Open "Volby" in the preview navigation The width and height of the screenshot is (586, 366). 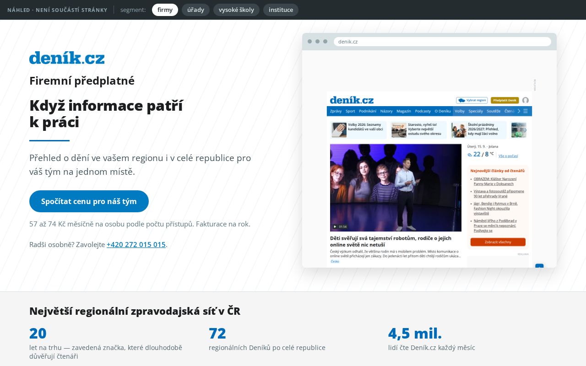460,111
